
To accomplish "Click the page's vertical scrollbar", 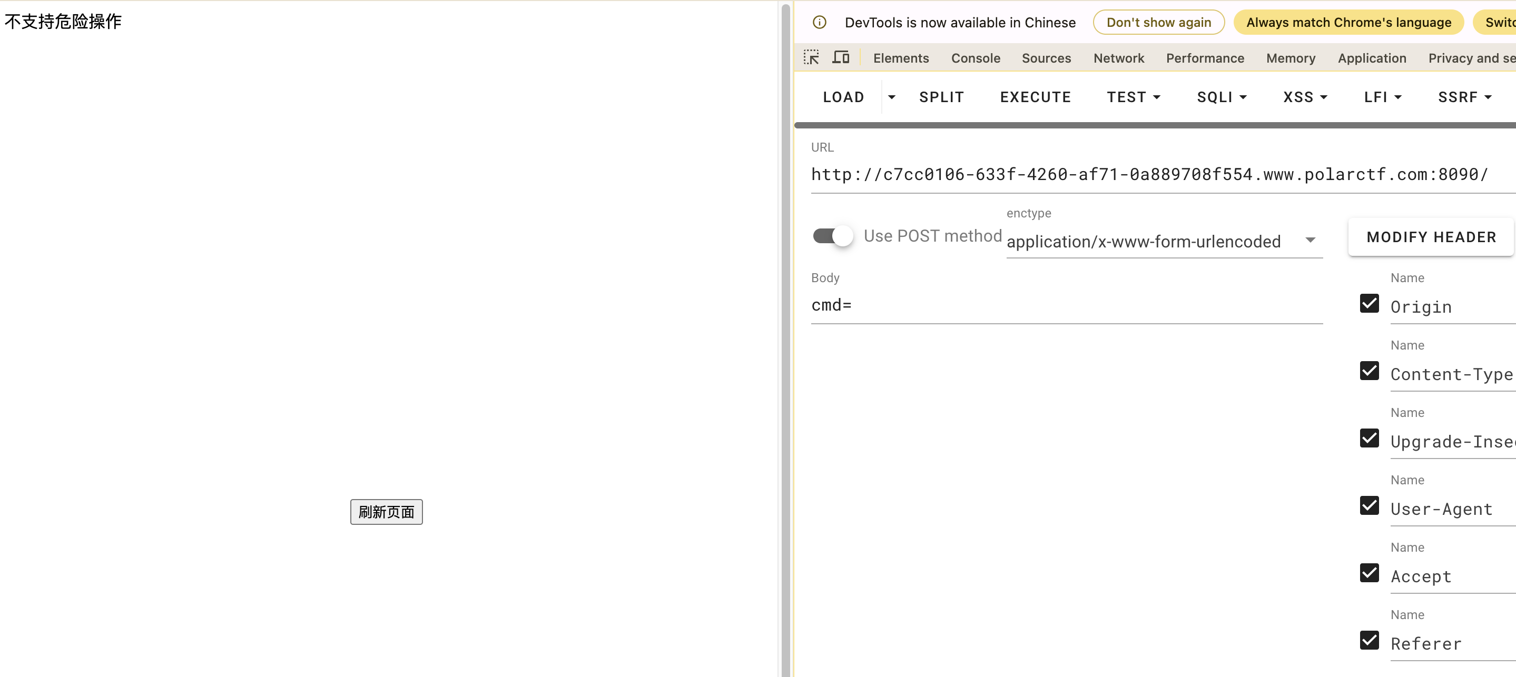I will point(785,338).
